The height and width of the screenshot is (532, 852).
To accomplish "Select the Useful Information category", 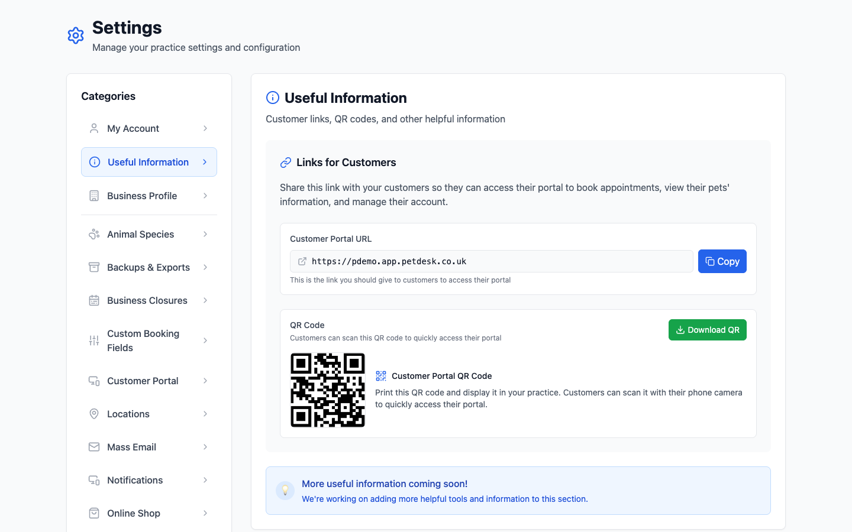I will 149,162.
